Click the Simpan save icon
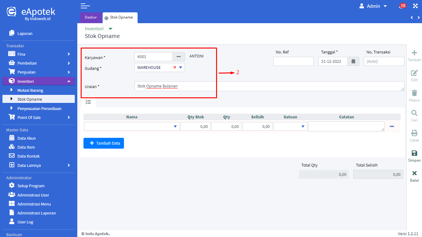The width and height of the screenshot is (422, 237). 414,153
